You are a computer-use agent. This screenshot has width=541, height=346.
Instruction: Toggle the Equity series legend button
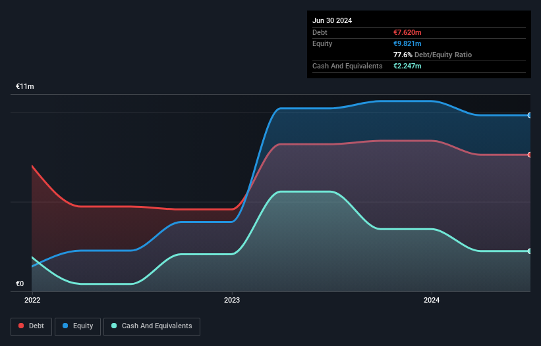pos(78,326)
